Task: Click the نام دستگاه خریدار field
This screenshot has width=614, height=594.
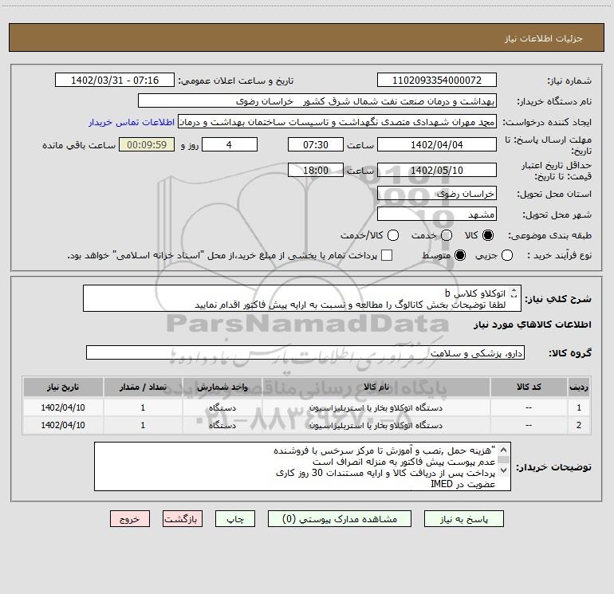Action: point(317,101)
